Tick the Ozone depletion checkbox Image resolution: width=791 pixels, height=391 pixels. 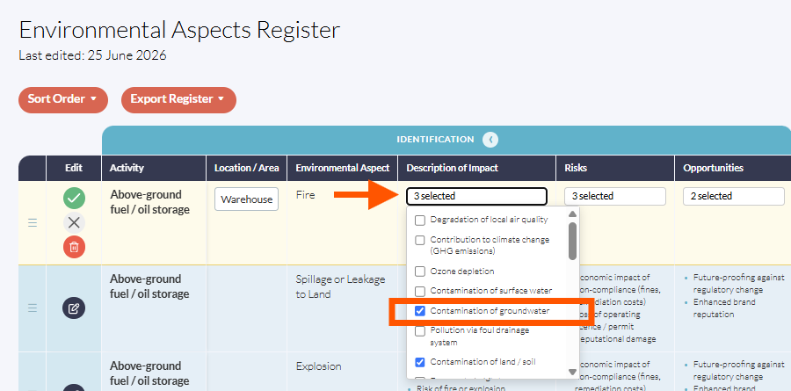(420, 272)
